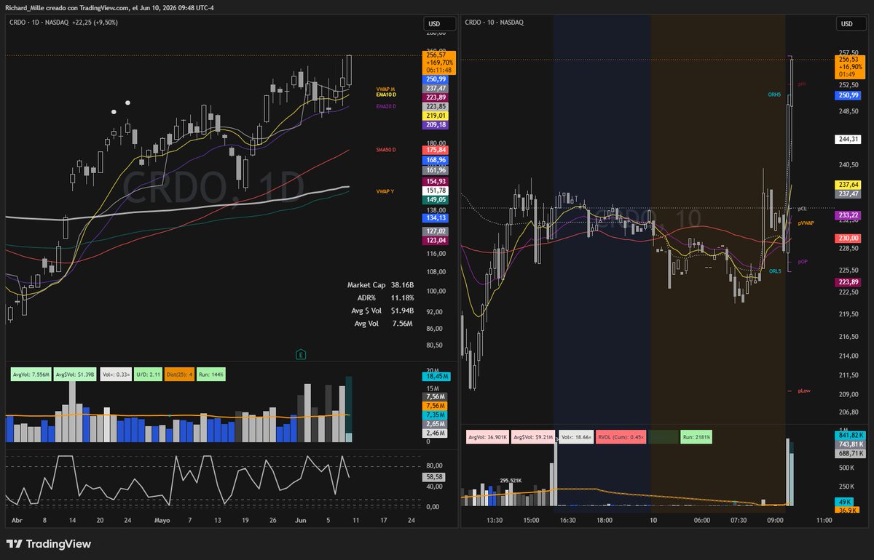Click the Mayo date on daily time axis
The width and height of the screenshot is (874, 560).
tap(162, 521)
